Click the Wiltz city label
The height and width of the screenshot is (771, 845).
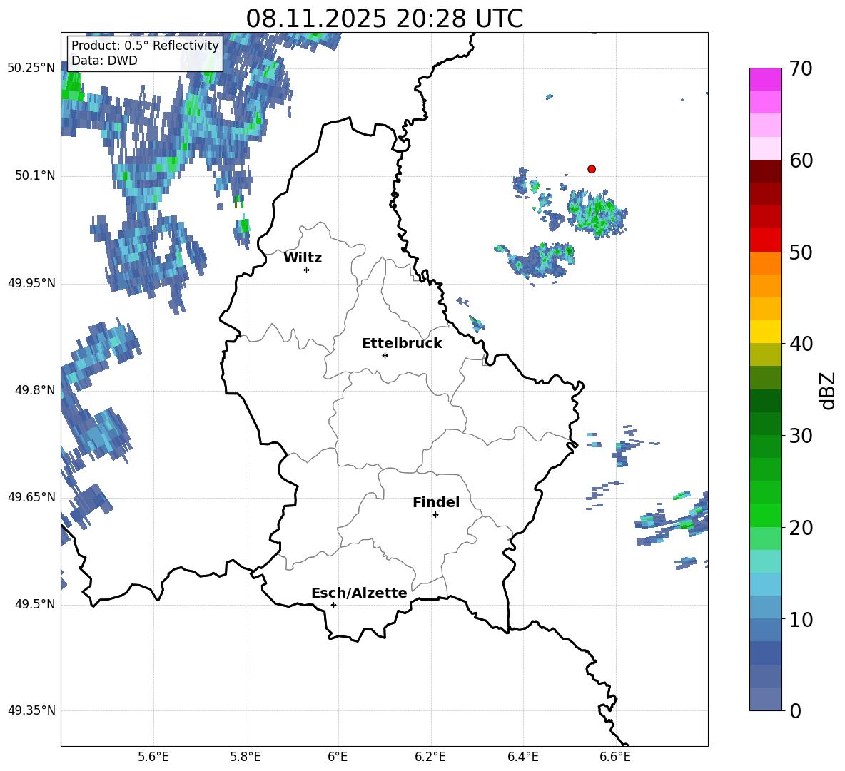click(303, 258)
